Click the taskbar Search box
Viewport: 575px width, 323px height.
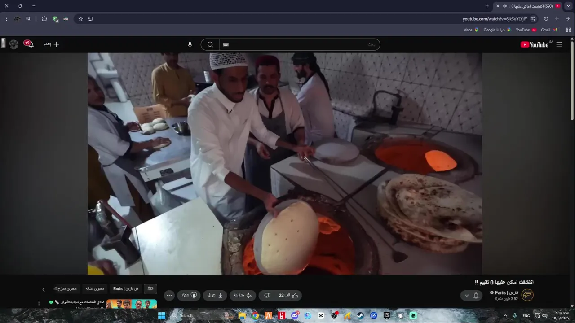pos(202,316)
